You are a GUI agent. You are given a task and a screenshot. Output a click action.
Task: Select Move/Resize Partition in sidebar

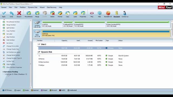point(13,22)
